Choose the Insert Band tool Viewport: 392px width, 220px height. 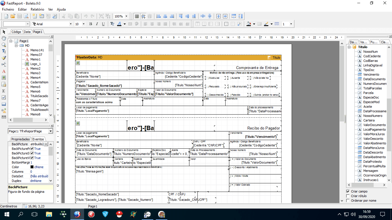[x=4, y=64]
